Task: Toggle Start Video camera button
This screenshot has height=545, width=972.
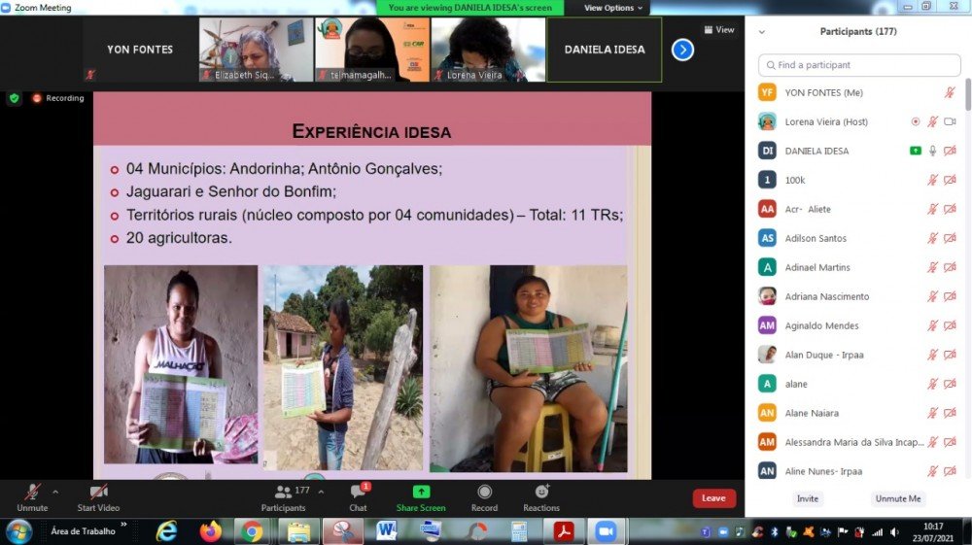Action: click(x=97, y=493)
